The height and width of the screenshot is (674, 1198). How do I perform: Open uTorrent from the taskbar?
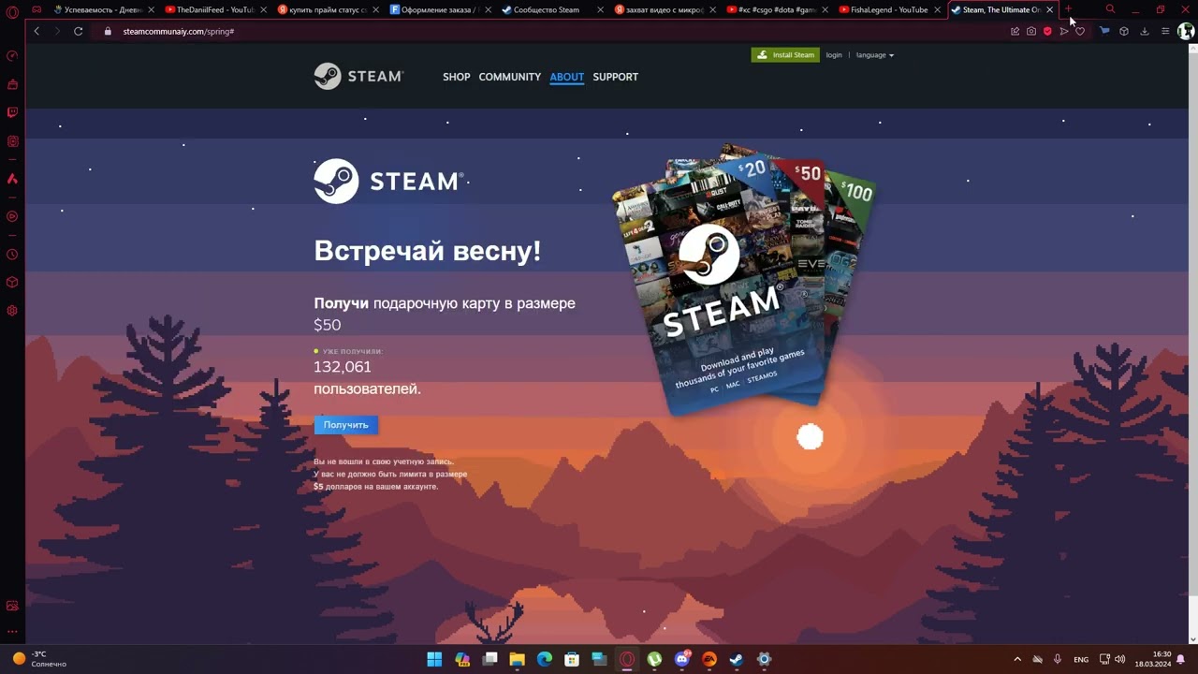coord(654,659)
